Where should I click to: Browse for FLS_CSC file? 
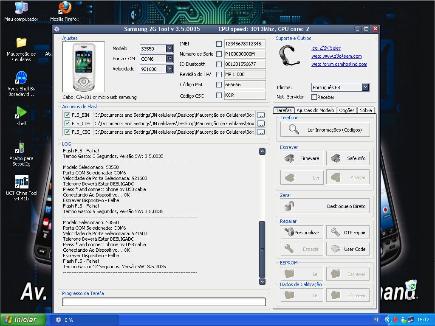point(260,132)
